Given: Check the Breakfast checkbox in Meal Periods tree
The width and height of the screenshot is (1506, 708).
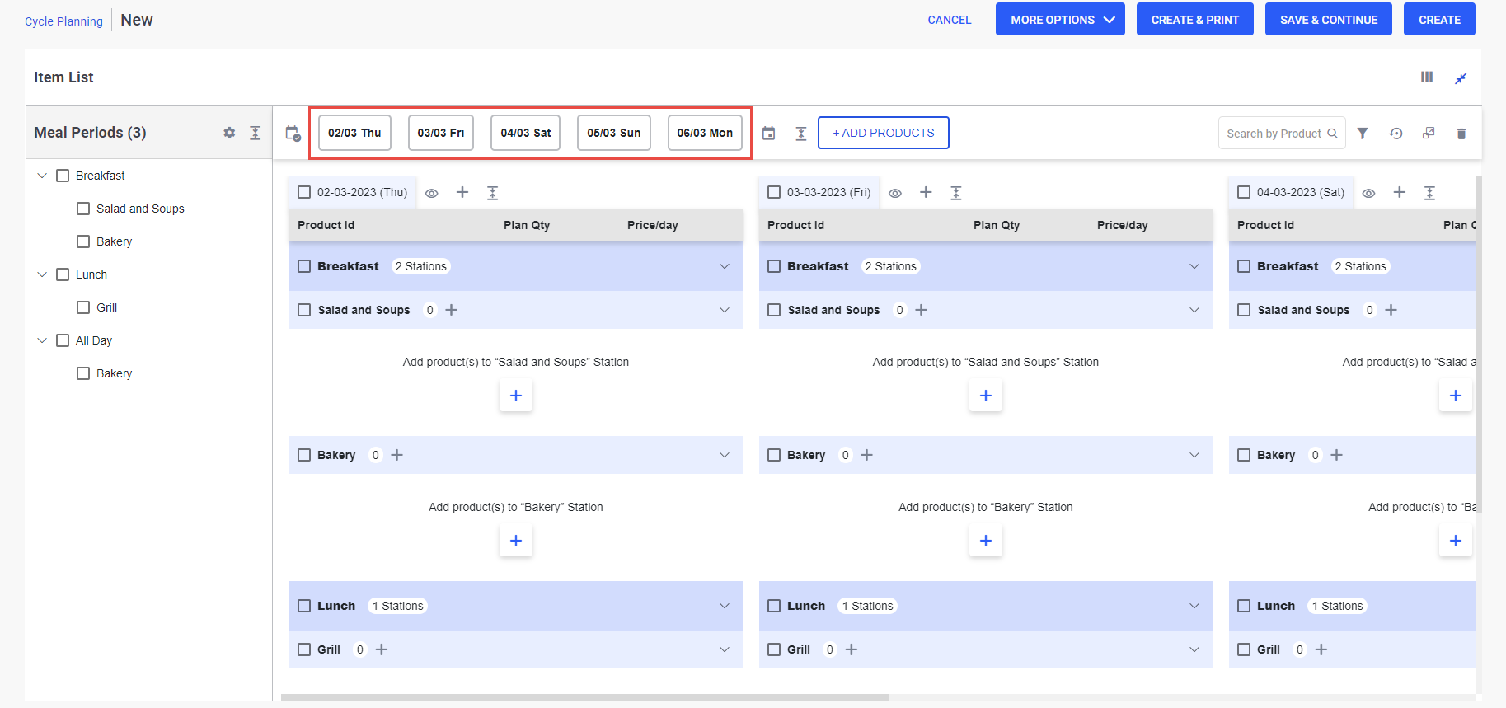Looking at the screenshot, I should click(63, 176).
